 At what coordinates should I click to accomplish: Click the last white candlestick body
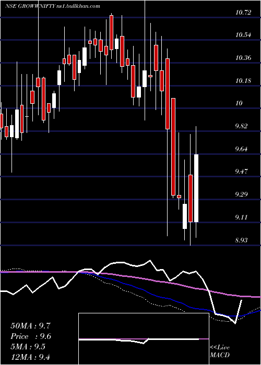[196, 188]
